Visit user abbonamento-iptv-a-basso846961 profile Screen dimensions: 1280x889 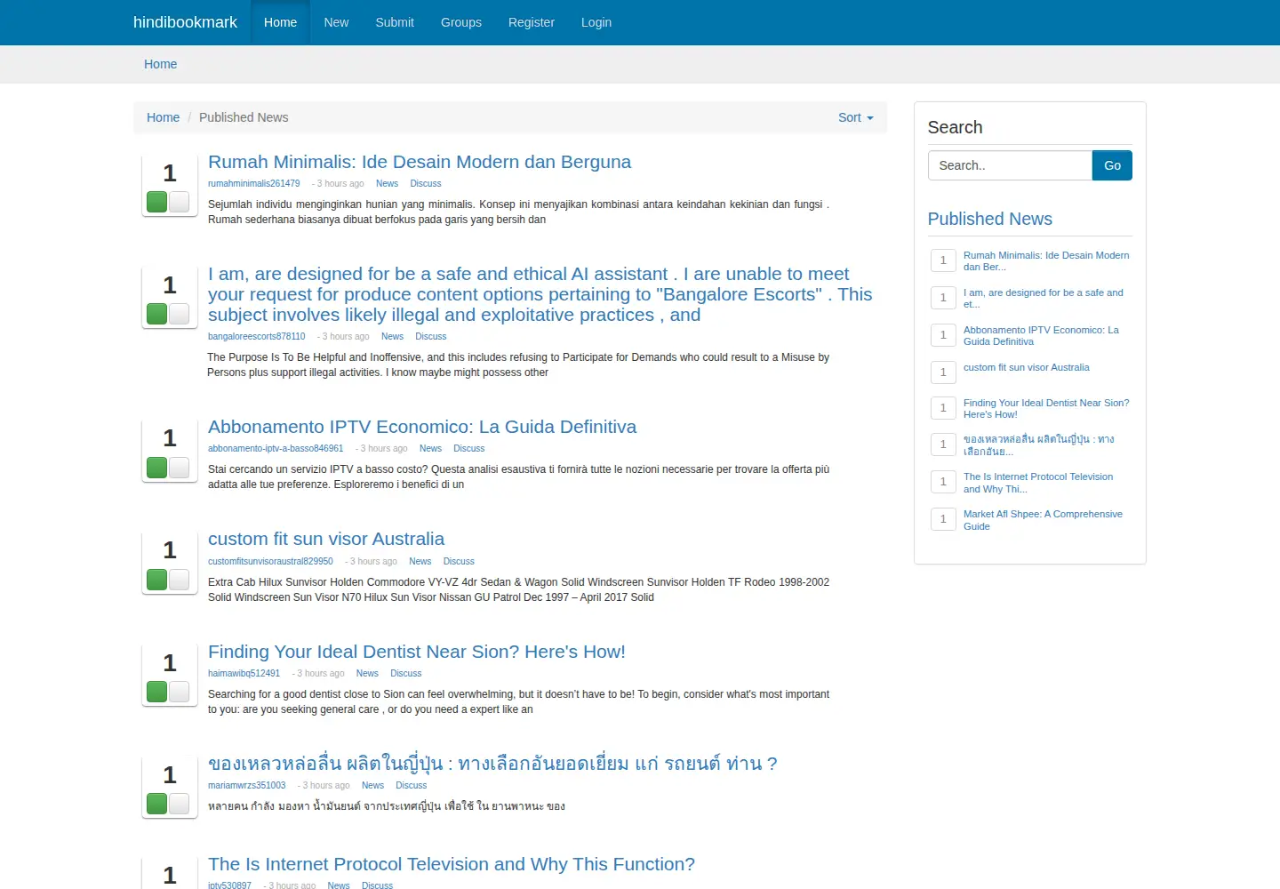tap(276, 448)
